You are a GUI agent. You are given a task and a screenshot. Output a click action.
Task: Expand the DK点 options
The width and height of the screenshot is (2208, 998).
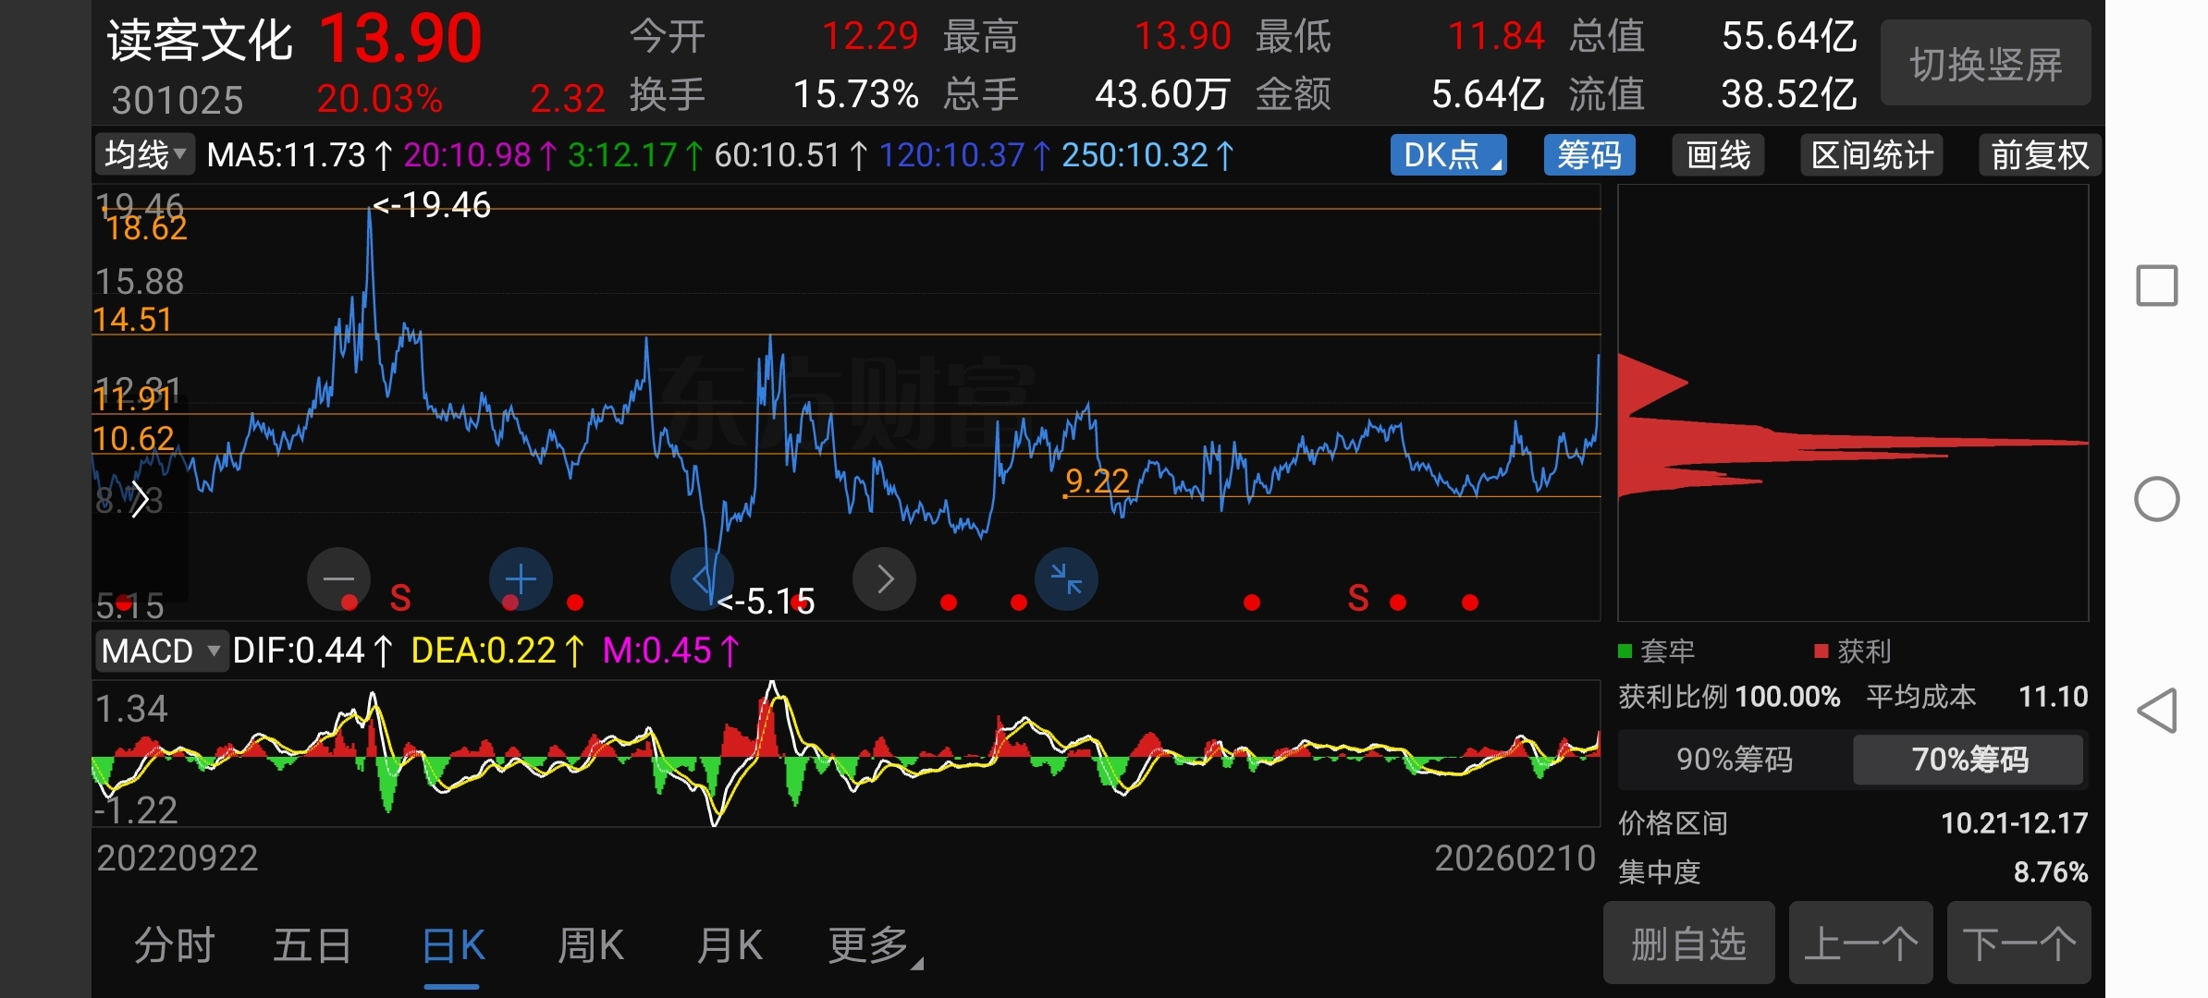1448,155
